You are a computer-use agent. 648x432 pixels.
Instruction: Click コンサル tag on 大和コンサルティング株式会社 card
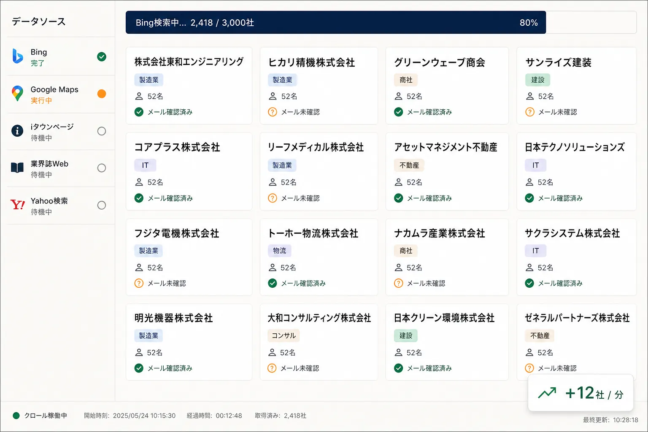click(x=283, y=335)
